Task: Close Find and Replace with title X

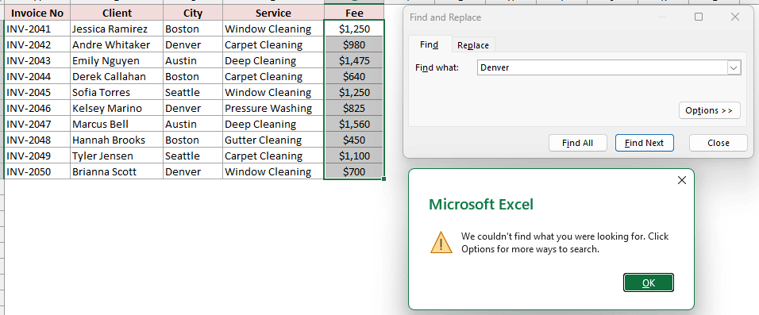Action: (x=735, y=17)
